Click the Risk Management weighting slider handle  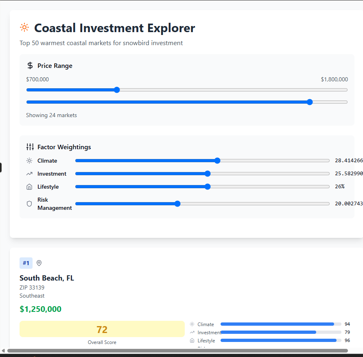click(177, 204)
